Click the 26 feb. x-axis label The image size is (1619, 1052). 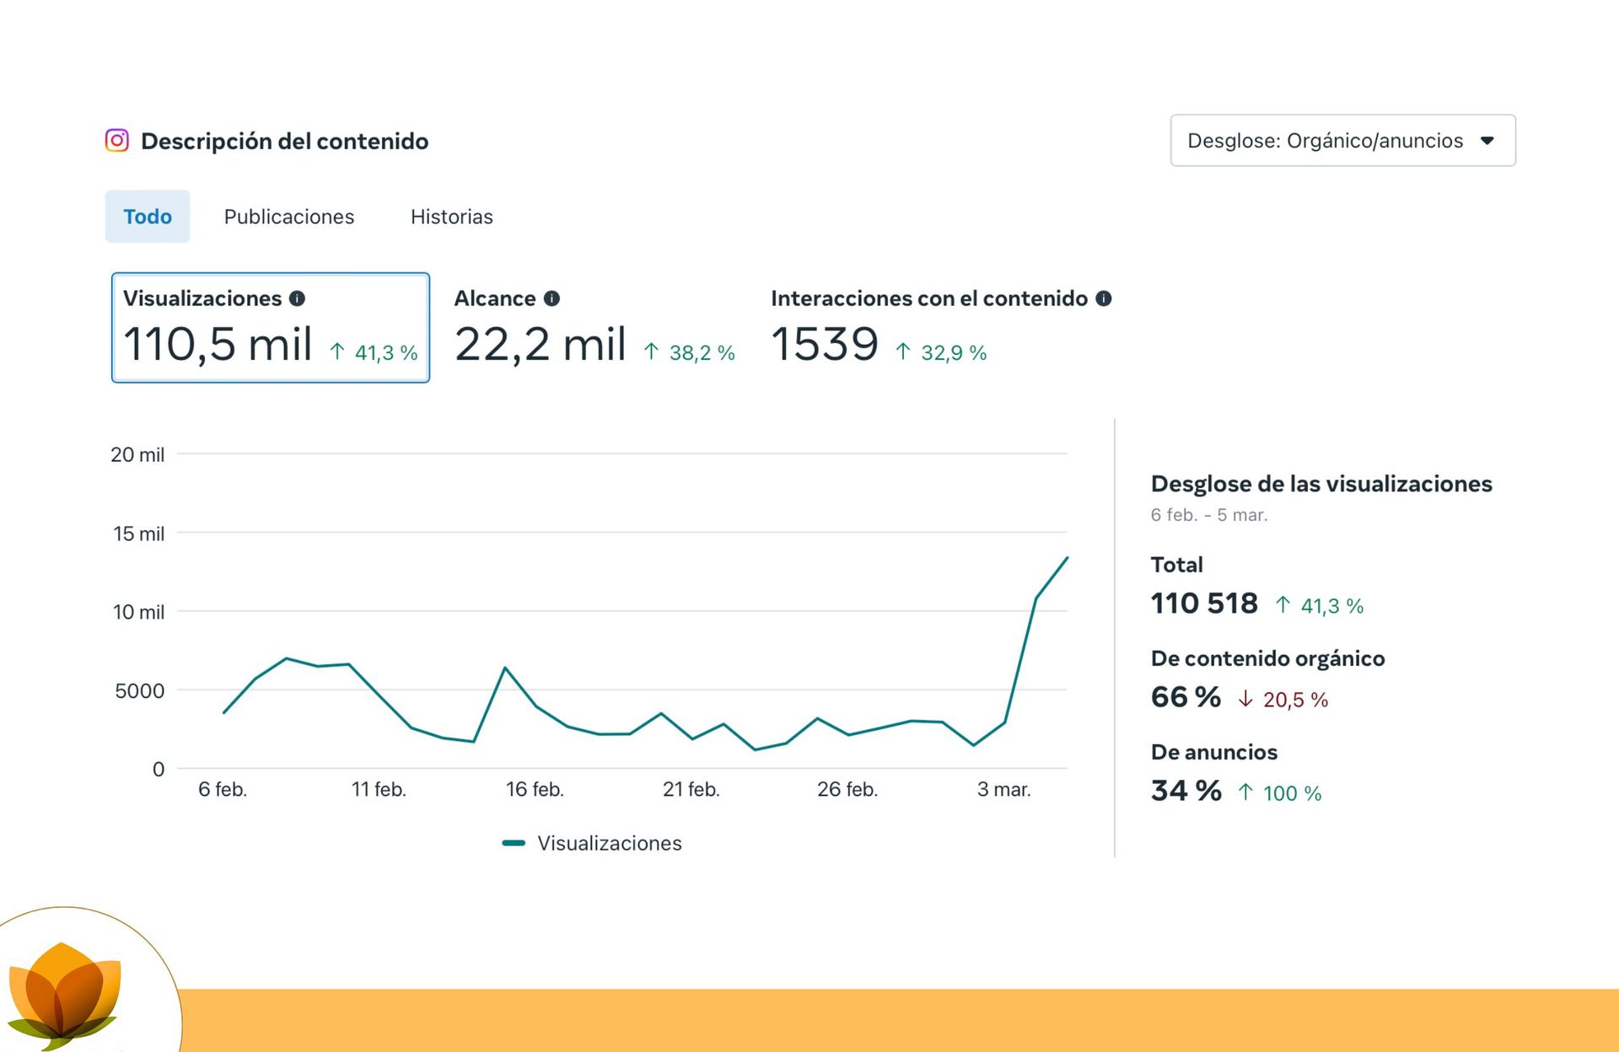[x=847, y=790]
